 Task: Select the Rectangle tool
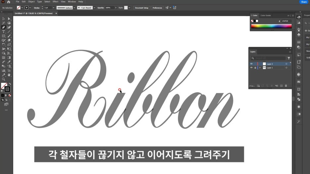pos(4,36)
